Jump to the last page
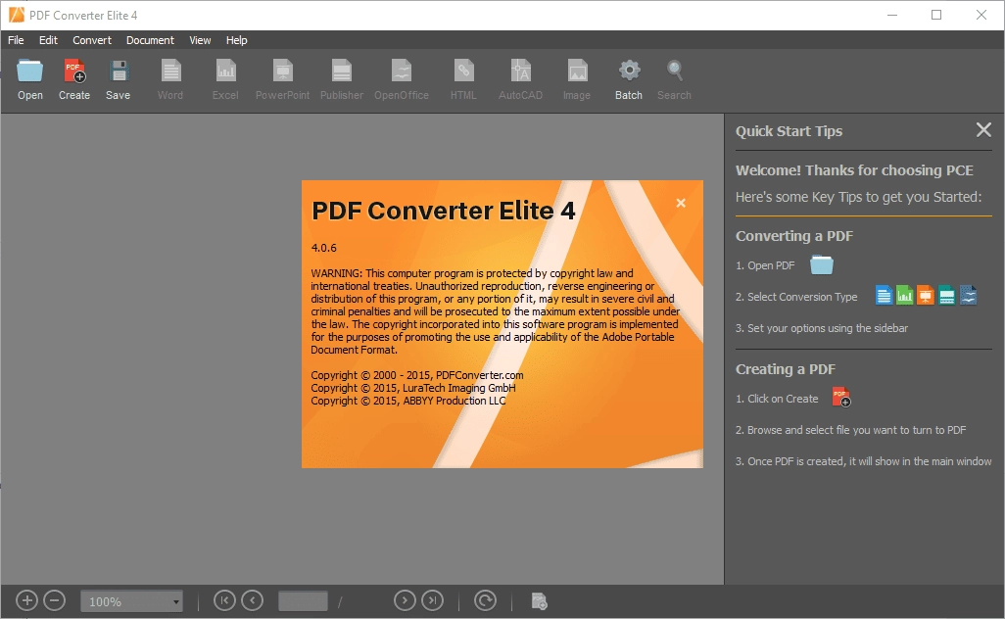 [x=433, y=600]
